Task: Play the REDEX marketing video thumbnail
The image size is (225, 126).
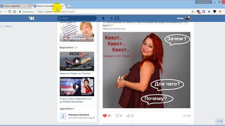Action: [x=77, y=61]
